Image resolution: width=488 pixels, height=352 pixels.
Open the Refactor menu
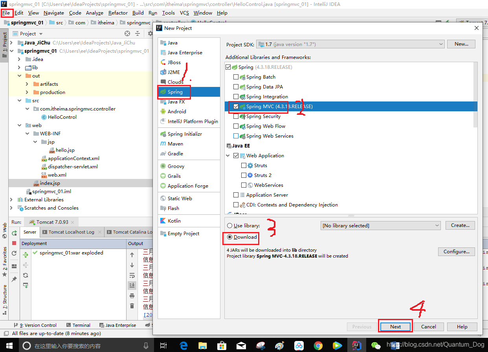118,13
